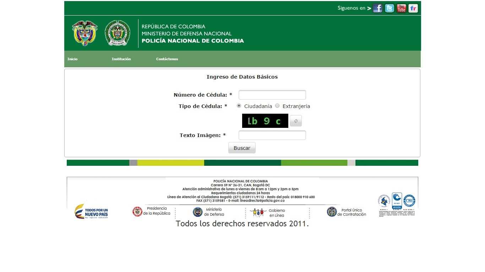Go to the Institución menu item
Screen dimensions: 485x272
(x=121, y=59)
